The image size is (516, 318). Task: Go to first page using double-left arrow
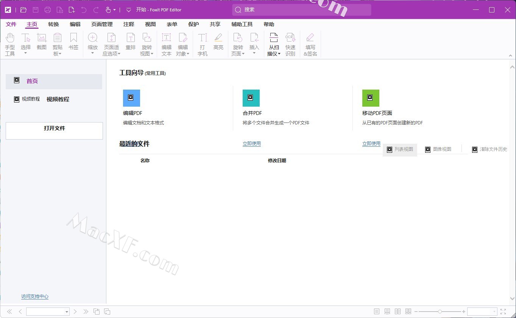[x=9, y=312]
